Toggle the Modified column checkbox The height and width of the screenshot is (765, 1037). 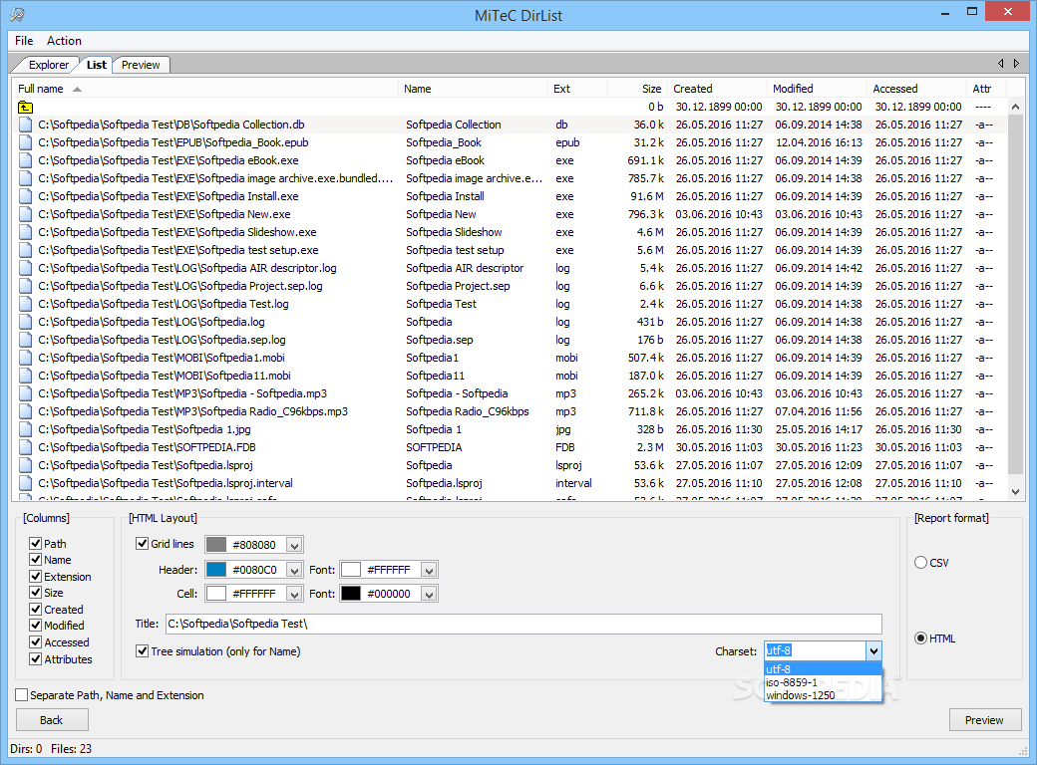click(36, 625)
